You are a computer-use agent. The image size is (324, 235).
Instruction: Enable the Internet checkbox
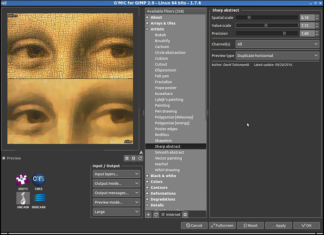[x=163, y=214]
